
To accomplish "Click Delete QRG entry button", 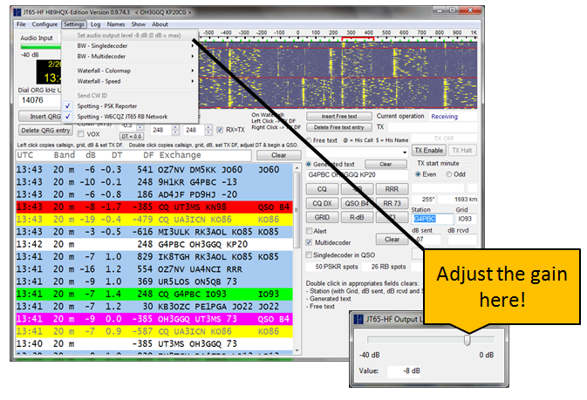I will tap(45, 130).
